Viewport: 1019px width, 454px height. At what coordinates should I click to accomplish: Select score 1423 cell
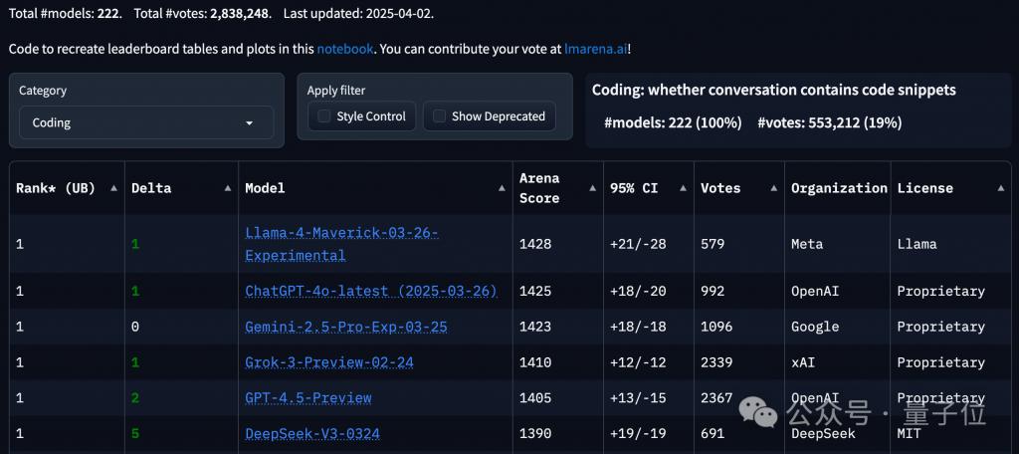(x=534, y=327)
